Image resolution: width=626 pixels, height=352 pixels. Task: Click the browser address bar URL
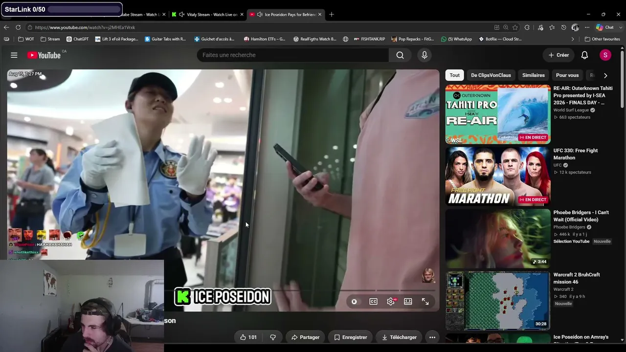coord(85,27)
